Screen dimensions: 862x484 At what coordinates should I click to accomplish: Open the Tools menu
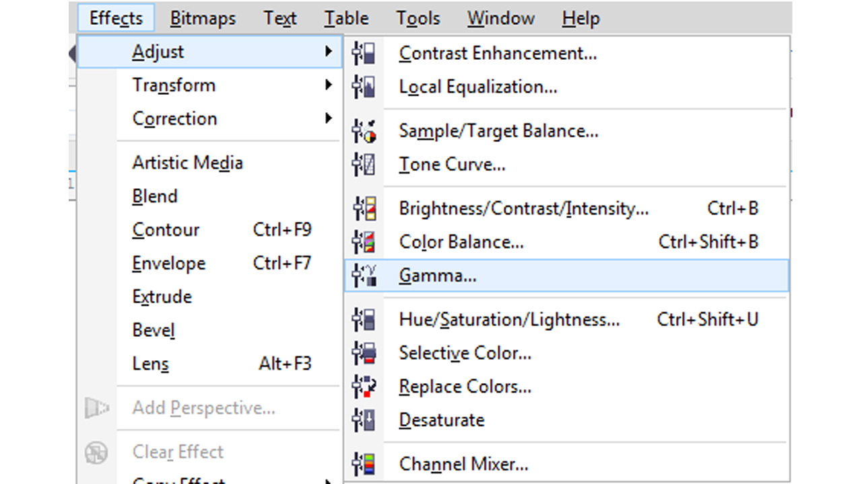coord(418,18)
